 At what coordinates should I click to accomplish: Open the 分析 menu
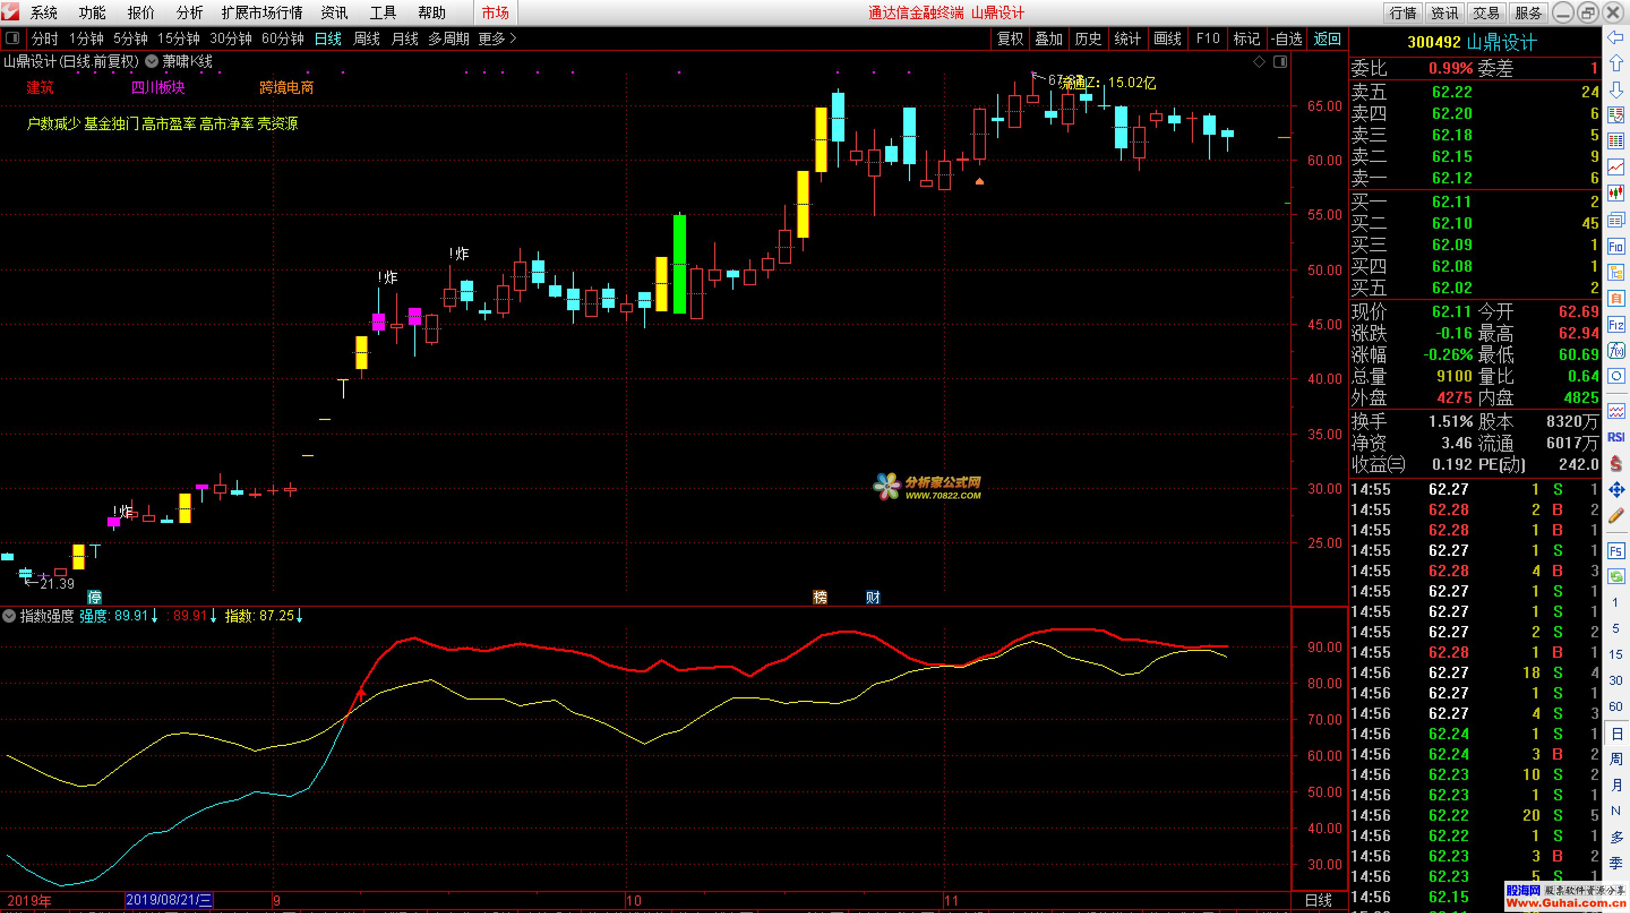[x=190, y=12]
